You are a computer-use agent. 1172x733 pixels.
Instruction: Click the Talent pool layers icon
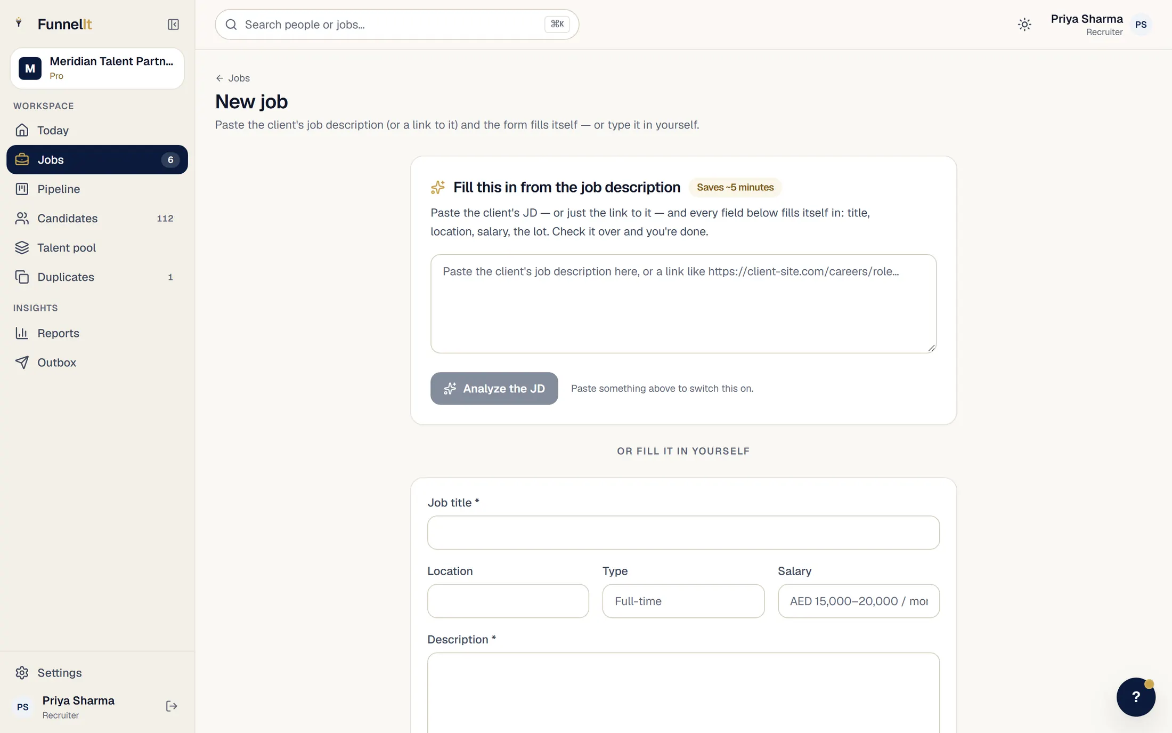(22, 247)
